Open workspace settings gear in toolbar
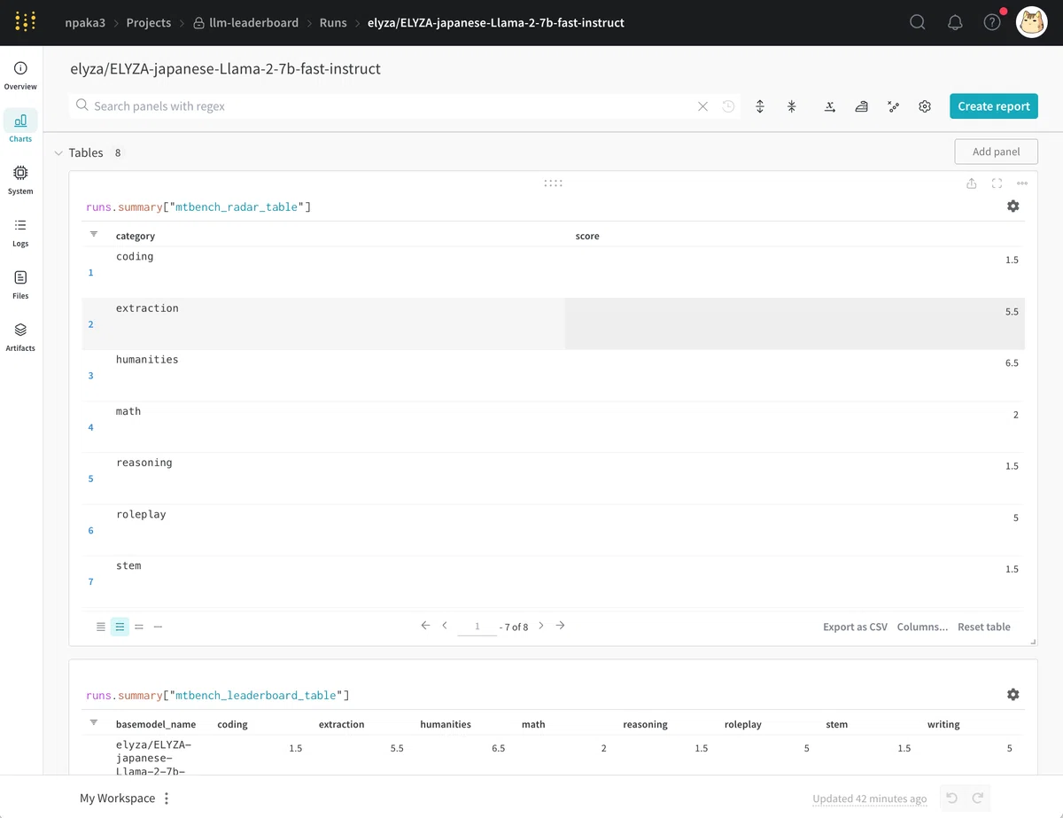 point(925,106)
